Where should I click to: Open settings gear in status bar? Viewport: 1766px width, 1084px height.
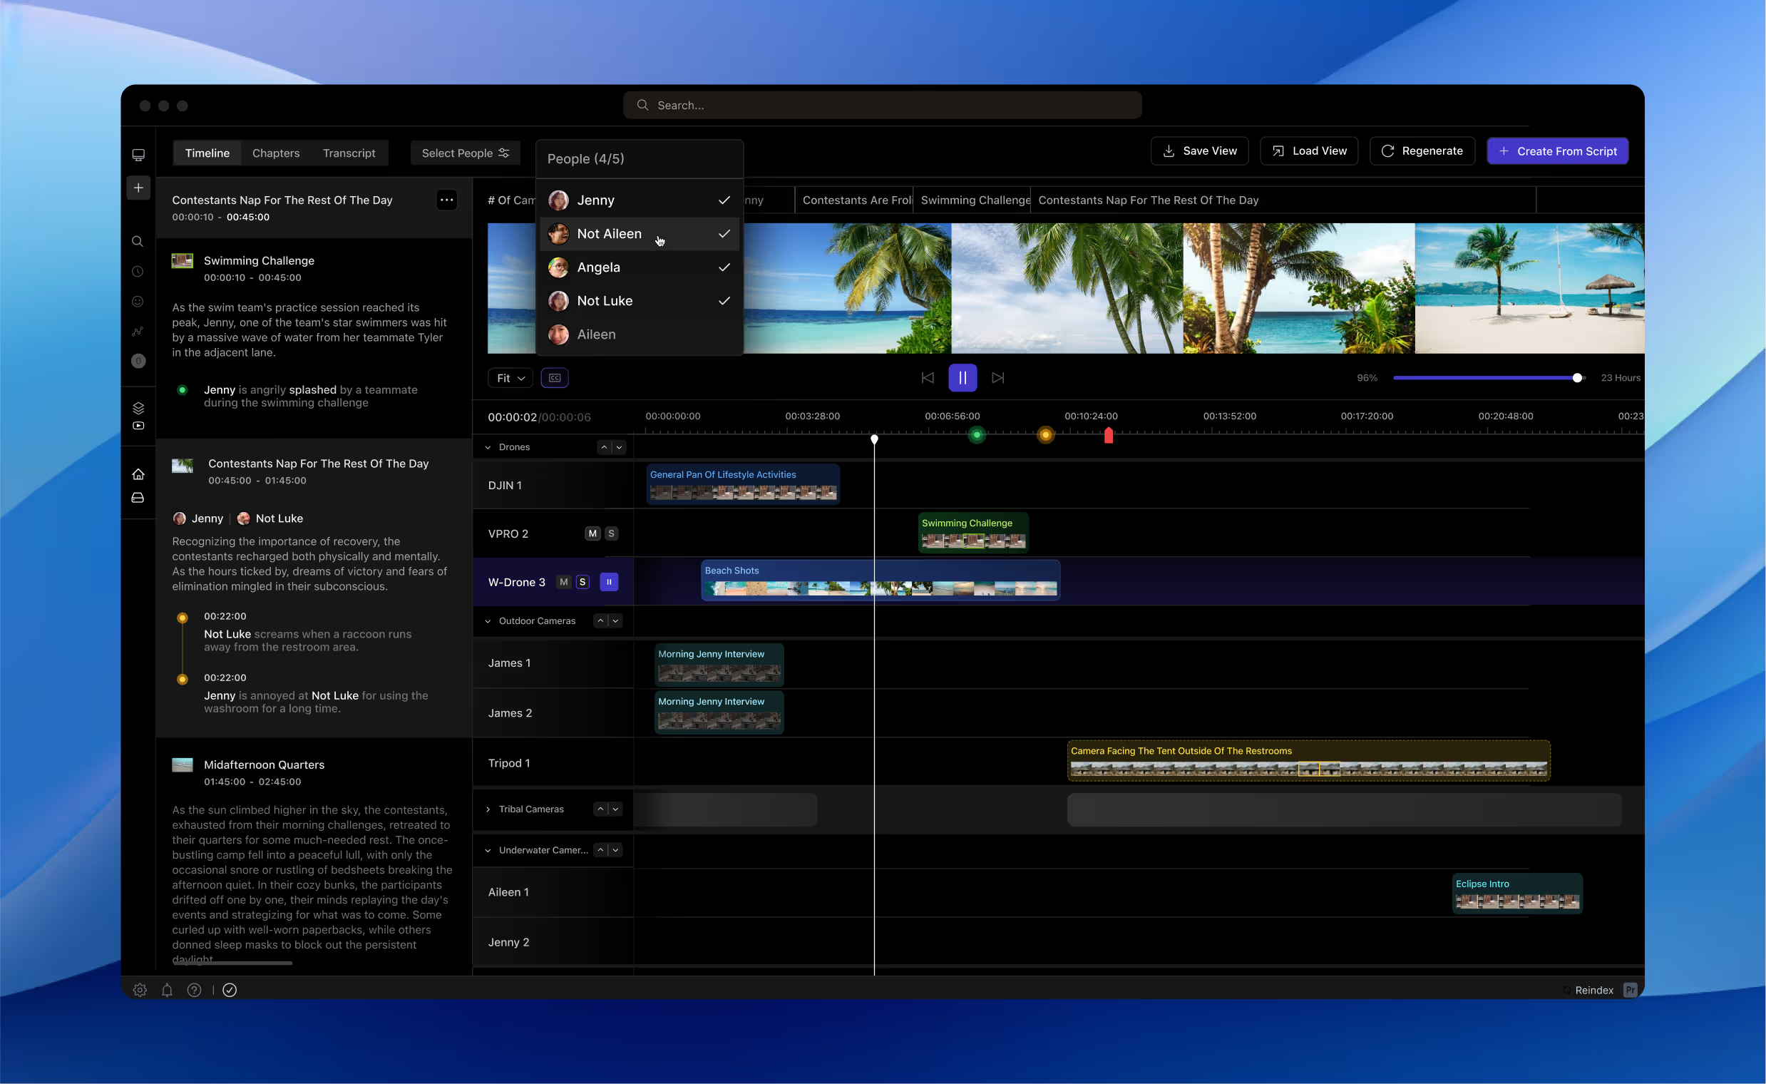coord(140,990)
